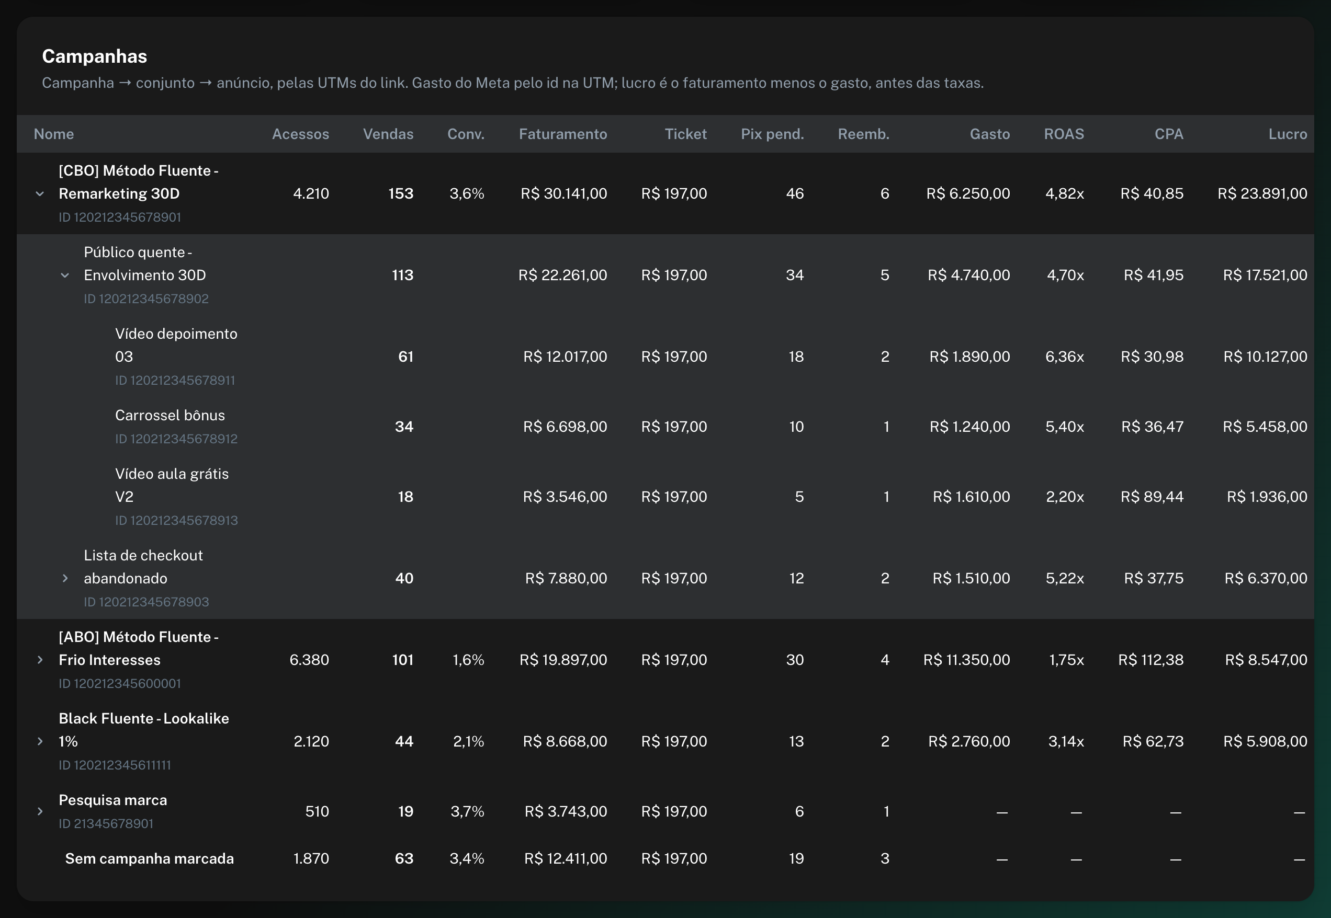Select the Vídeo depoimento 03 ad row
Viewport: 1331px width, 918px height.
pyautogui.click(x=665, y=357)
